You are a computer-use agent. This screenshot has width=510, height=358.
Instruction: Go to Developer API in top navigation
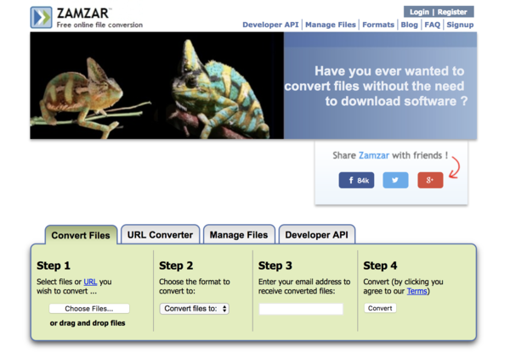click(x=270, y=25)
